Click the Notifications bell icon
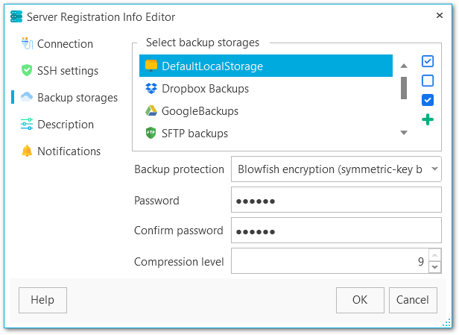 [x=27, y=151]
